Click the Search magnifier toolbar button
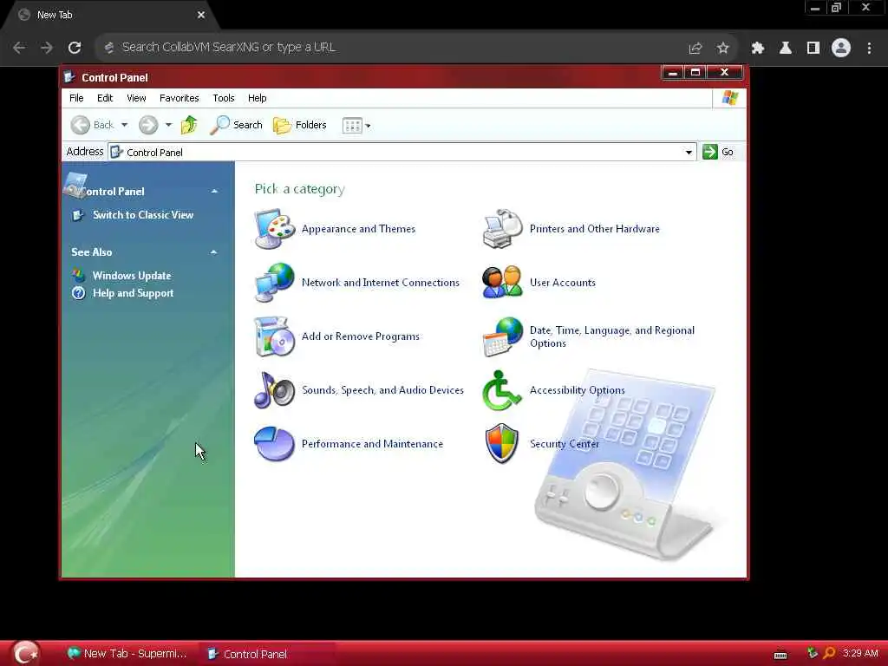Image resolution: width=888 pixels, height=666 pixels. [236, 125]
